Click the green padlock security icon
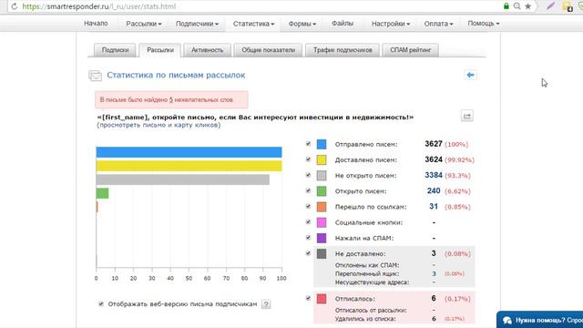The height and width of the screenshot is (328, 583). click(506, 6)
